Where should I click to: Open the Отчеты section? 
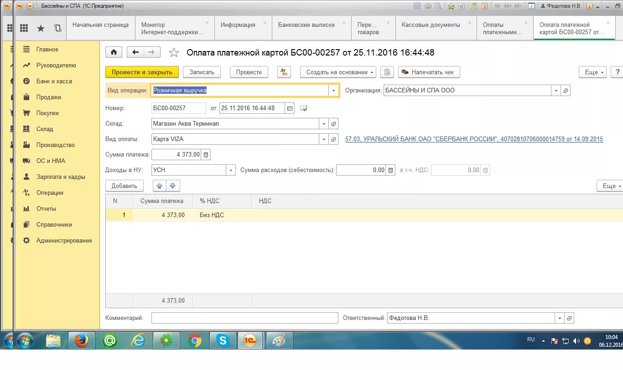(x=46, y=208)
